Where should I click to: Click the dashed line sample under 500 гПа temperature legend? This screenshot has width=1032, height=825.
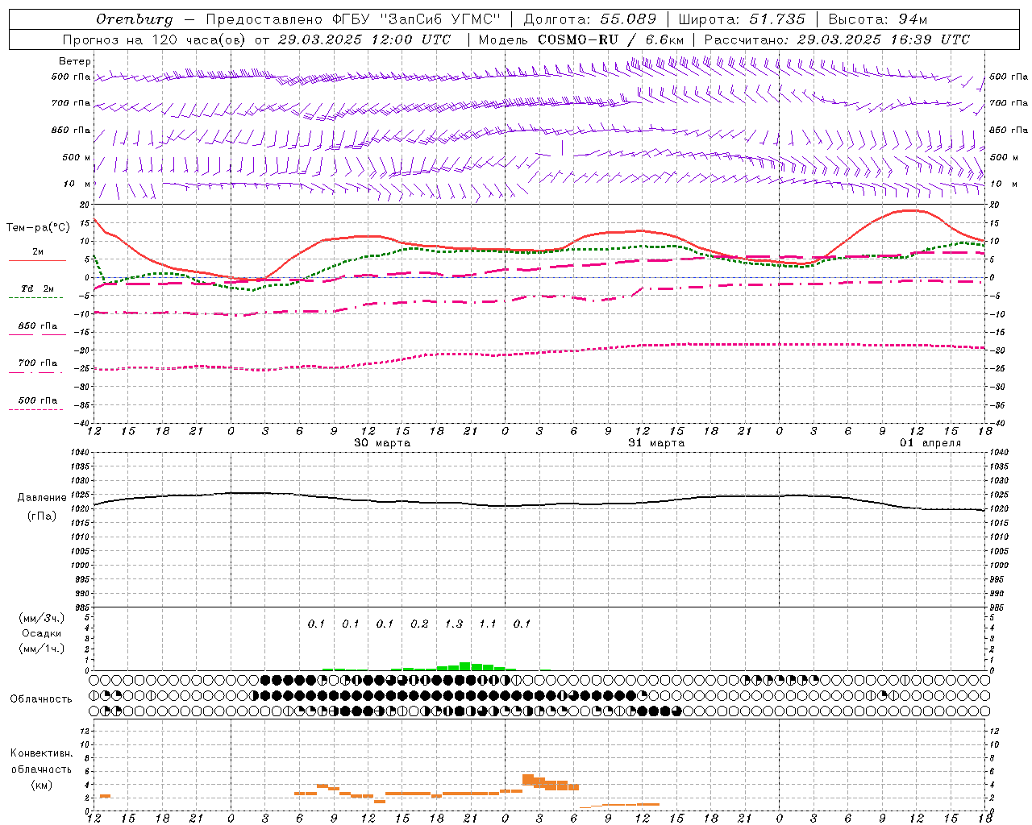[35, 410]
